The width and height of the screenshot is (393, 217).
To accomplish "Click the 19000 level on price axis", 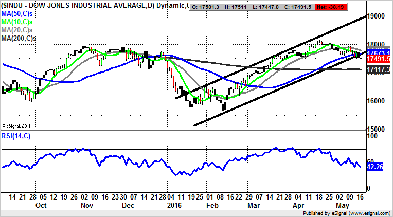I will pyautogui.click(x=377, y=16).
